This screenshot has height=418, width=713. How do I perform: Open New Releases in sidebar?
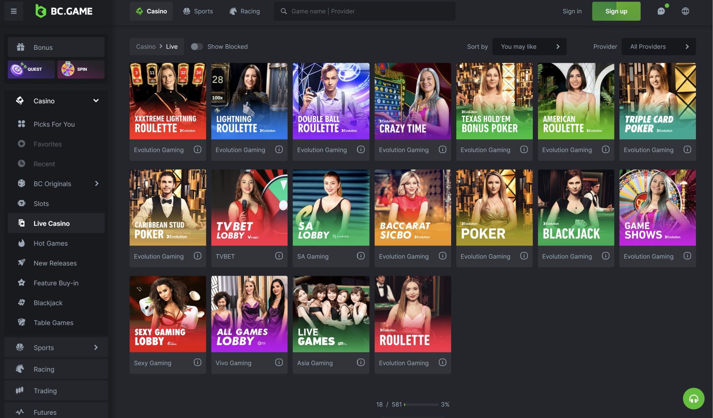[56, 263]
